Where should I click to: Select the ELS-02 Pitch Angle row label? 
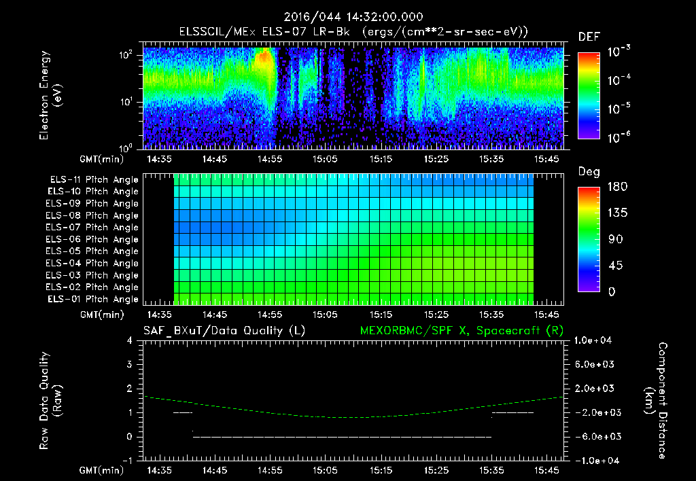pyautogui.click(x=92, y=287)
